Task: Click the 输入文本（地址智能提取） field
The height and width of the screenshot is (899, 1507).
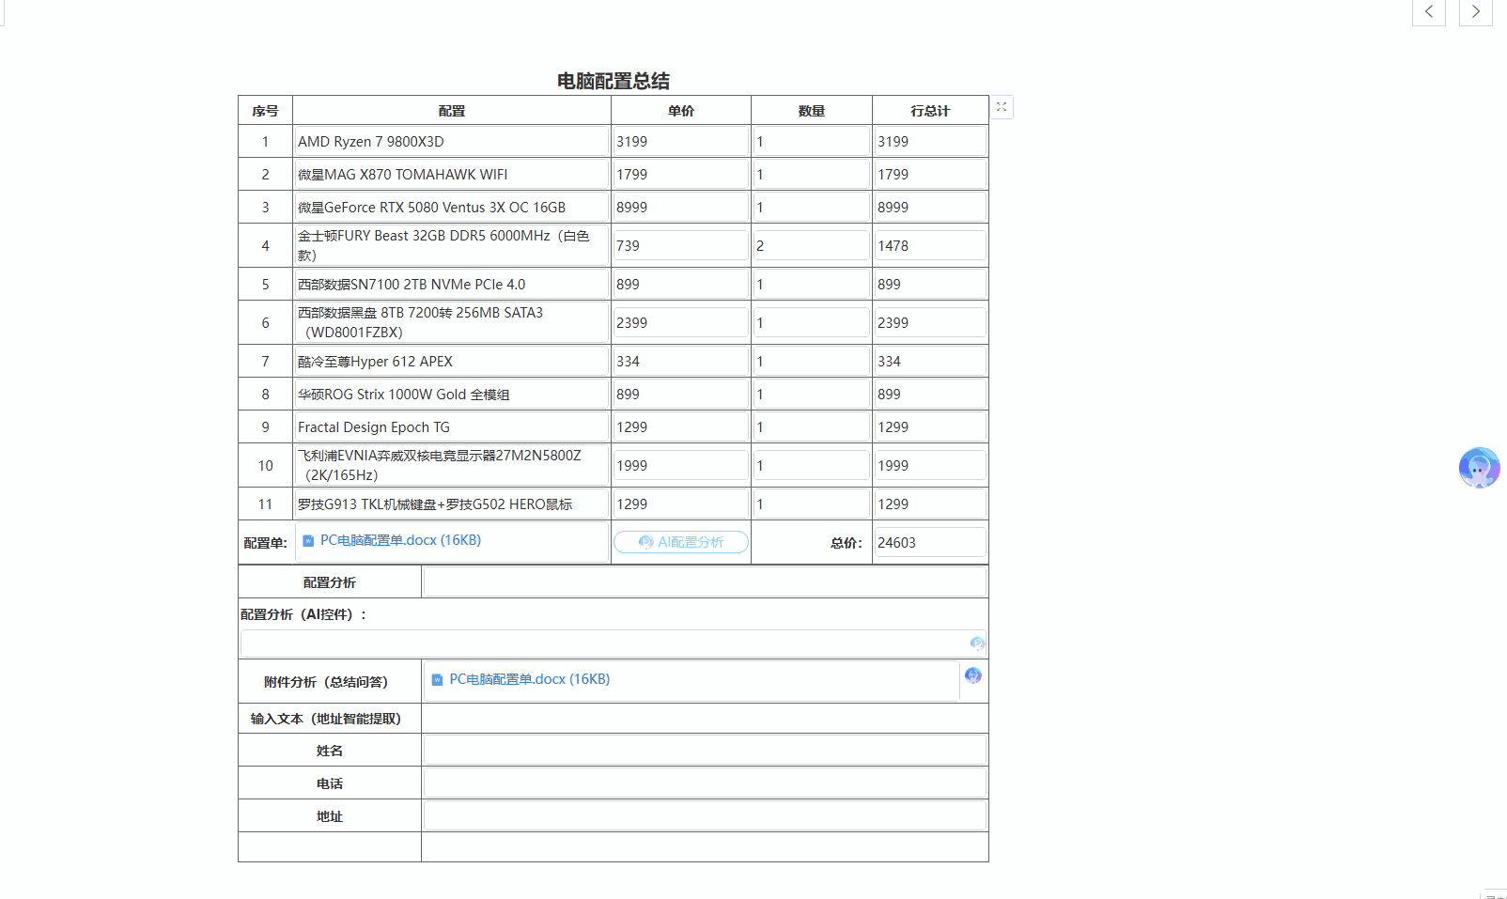Action: 705,719
